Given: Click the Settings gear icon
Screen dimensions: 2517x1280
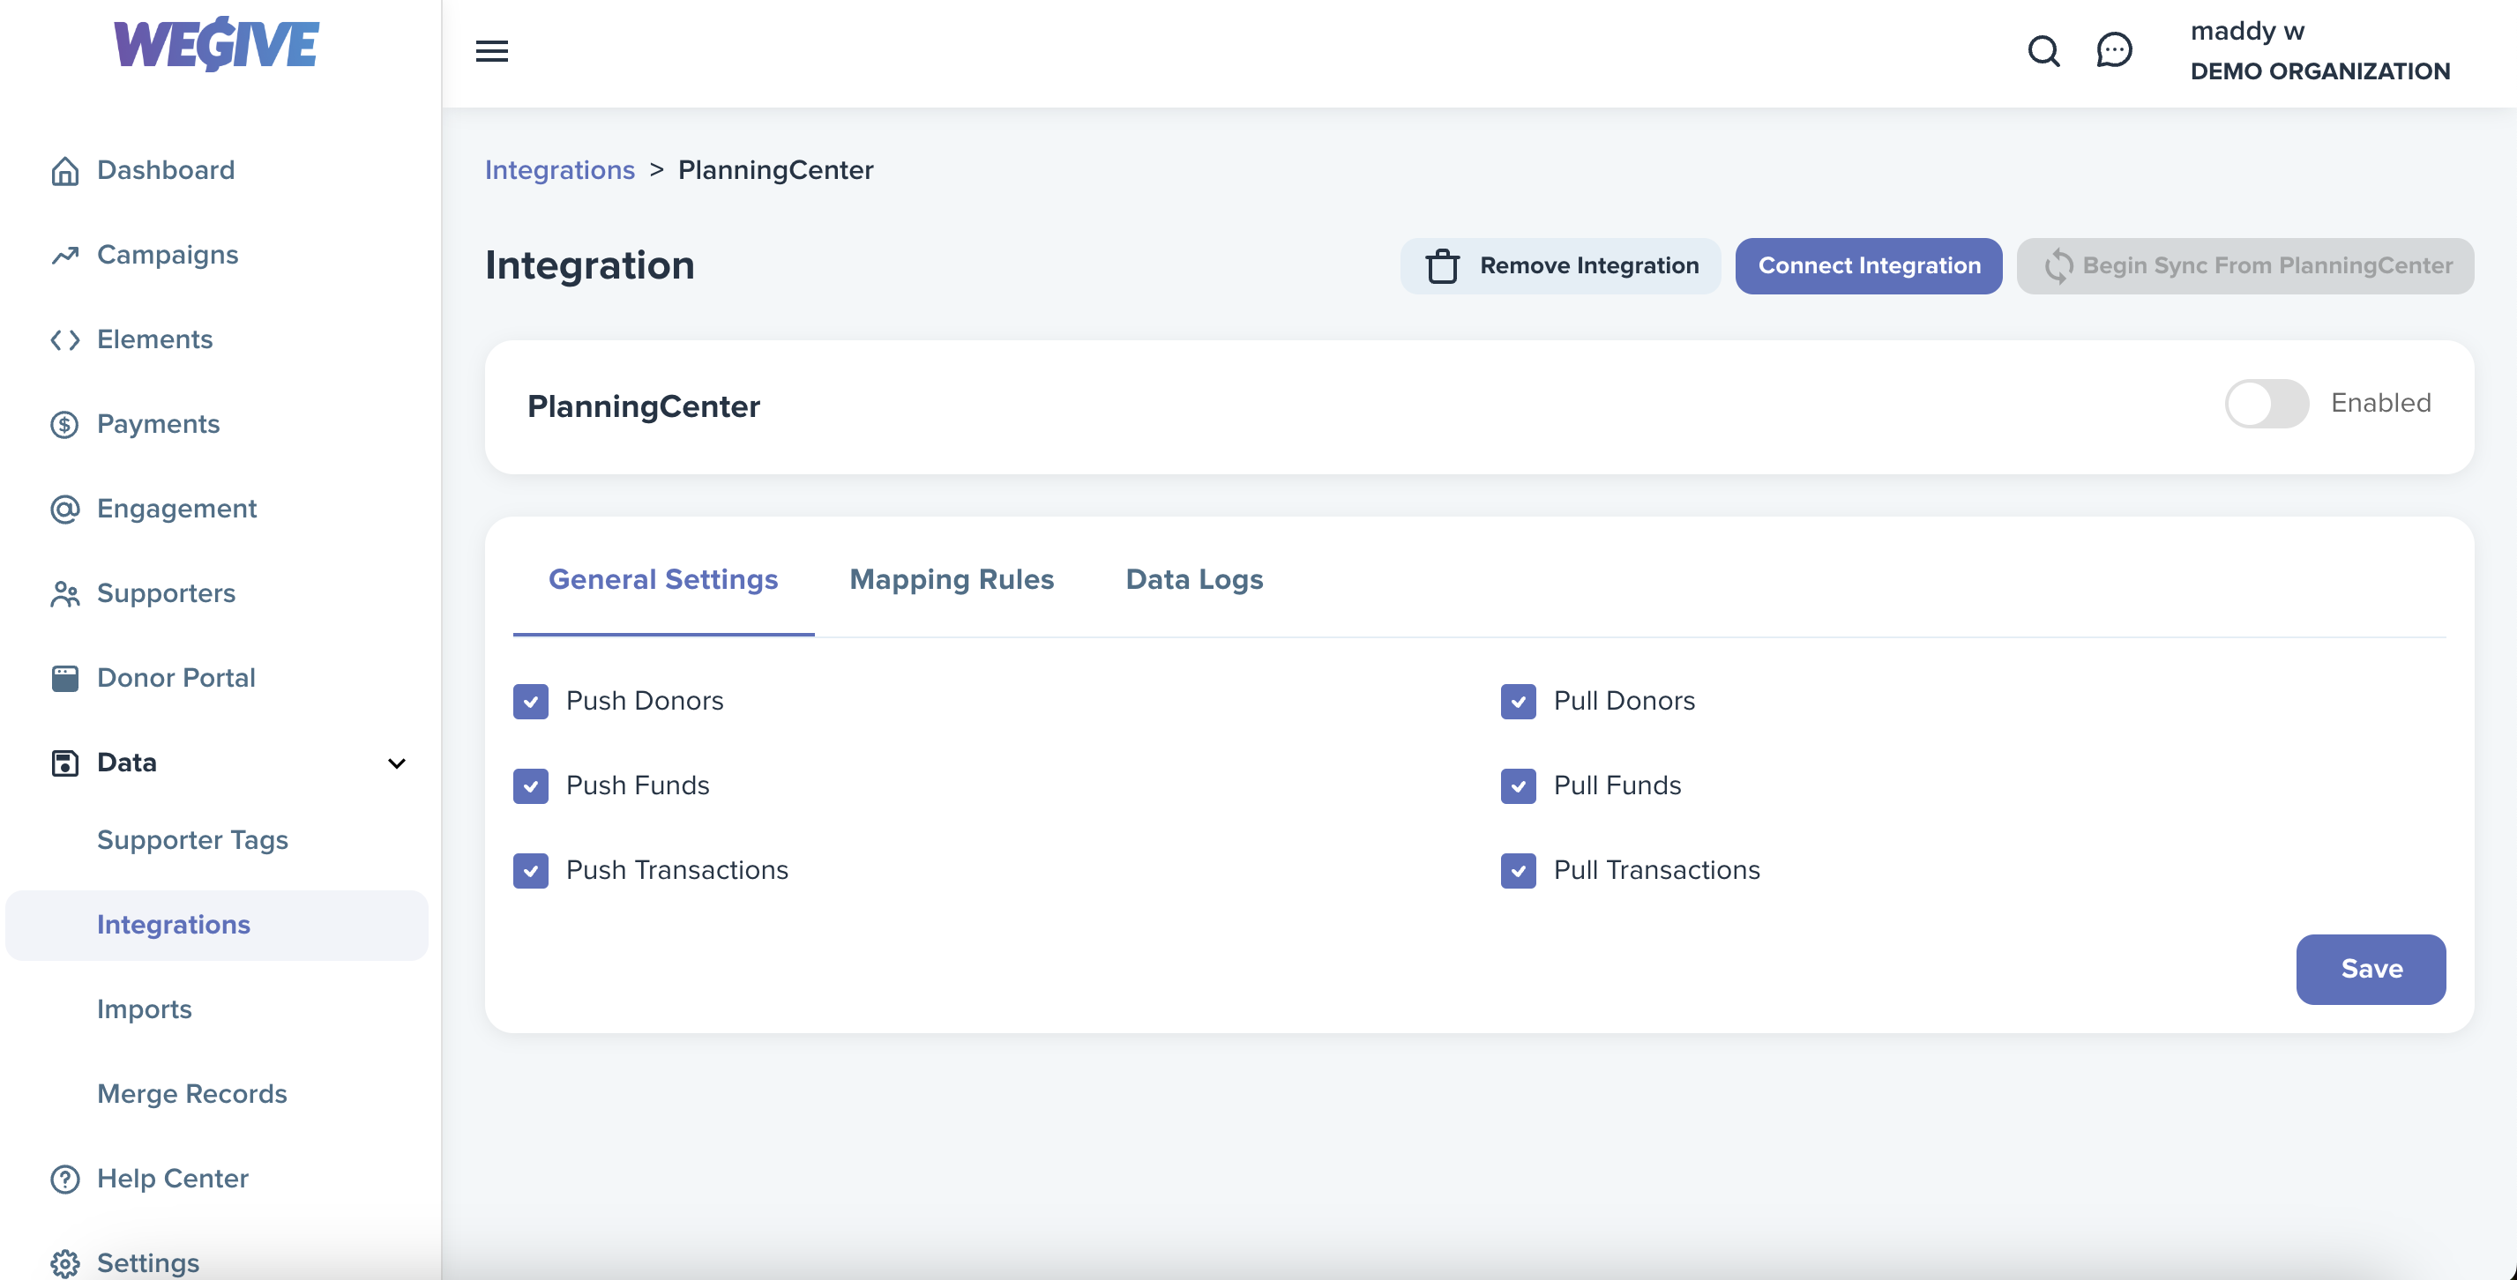Looking at the screenshot, I should pyautogui.click(x=64, y=1263).
